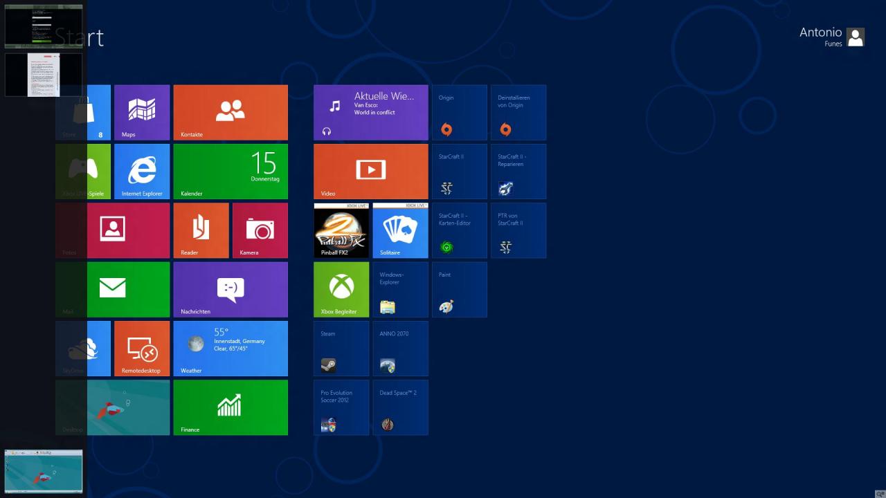
Task: Launch the Steam tile
Action: pyautogui.click(x=341, y=349)
